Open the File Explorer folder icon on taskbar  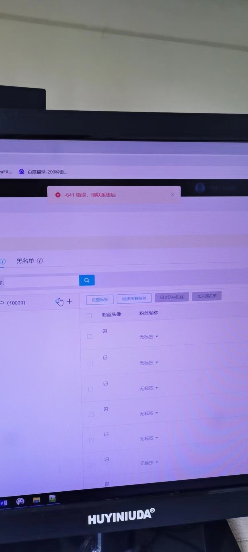coord(36,501)
